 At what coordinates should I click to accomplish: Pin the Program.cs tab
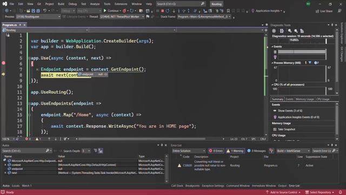[x=20, y=25]
